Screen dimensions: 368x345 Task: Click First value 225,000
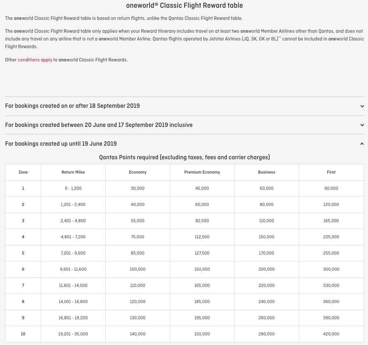(x=331, y=237)
